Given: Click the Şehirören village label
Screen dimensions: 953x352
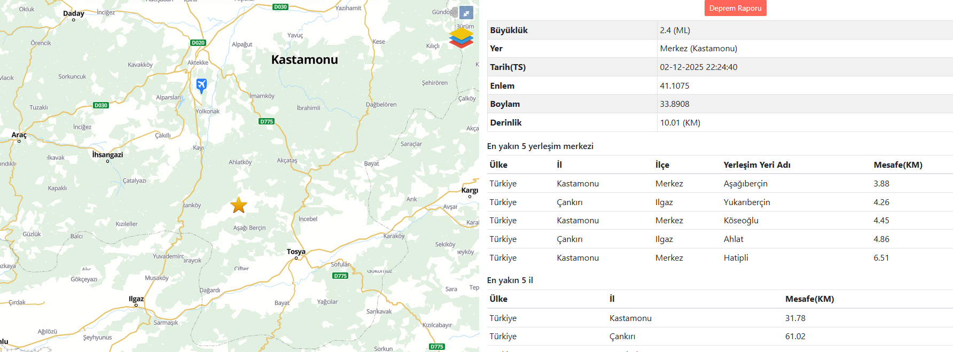Looking at the screenshot, I should [435, 83].
